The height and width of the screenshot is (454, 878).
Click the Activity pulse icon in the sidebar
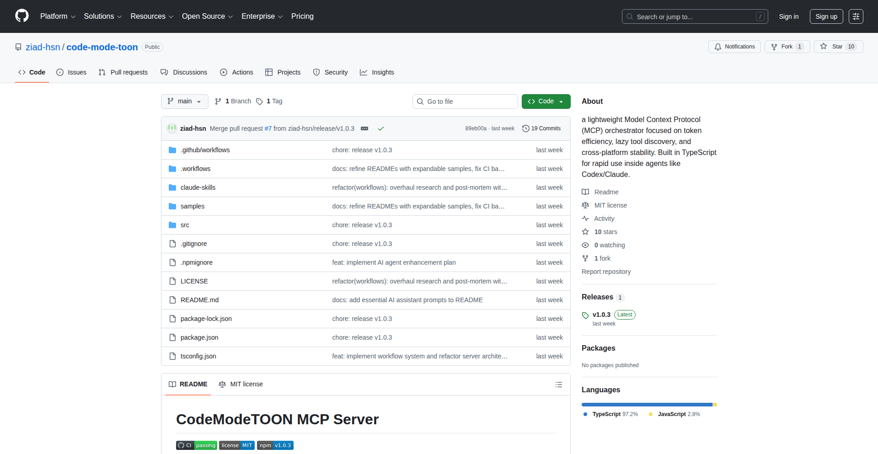tap(586, 219)
